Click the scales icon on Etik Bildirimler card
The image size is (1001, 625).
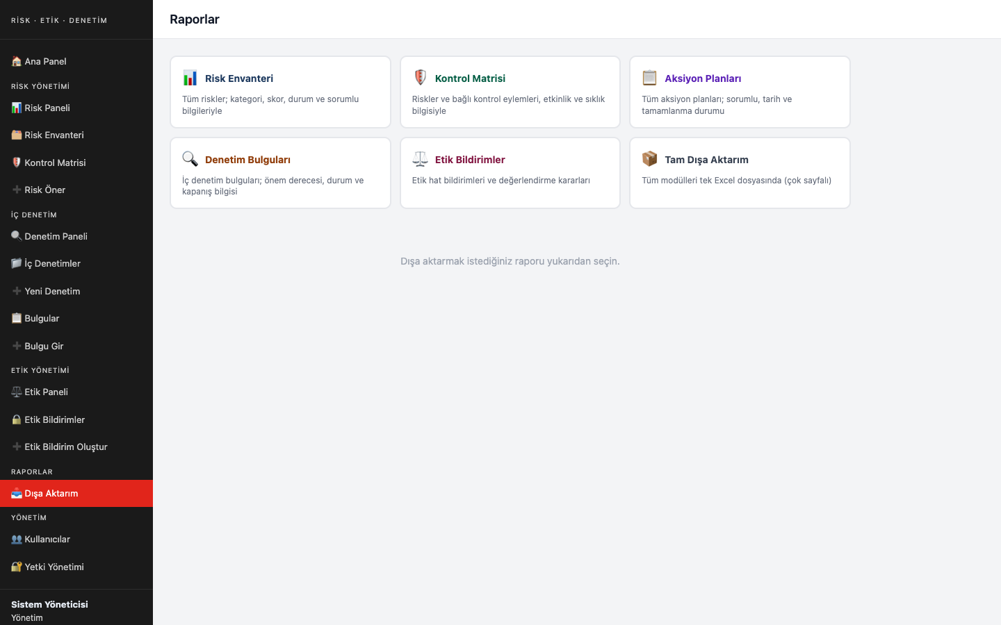pos(420,159)
